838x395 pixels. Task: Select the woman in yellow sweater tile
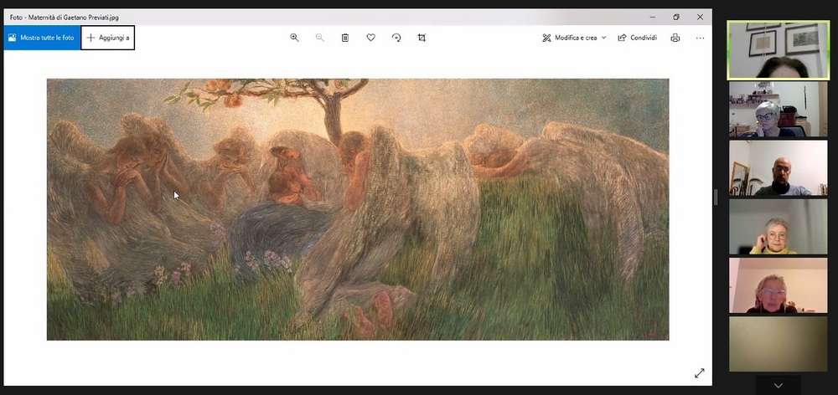pyautogui.click(x=779, y=226)
